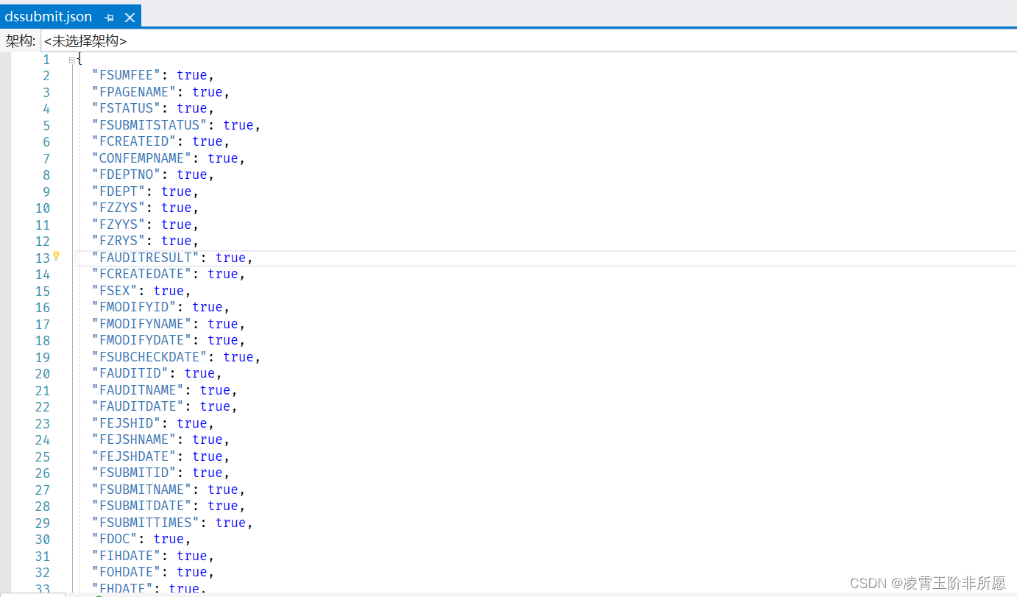Screen dimensions: 1017x597
Task: Click the FSUBMITSTATUS property name
Action: 149,124
